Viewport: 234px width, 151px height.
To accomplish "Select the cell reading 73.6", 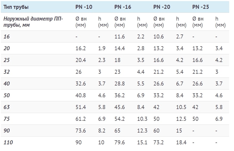I will pyautogui.click(x=81, y=131).
